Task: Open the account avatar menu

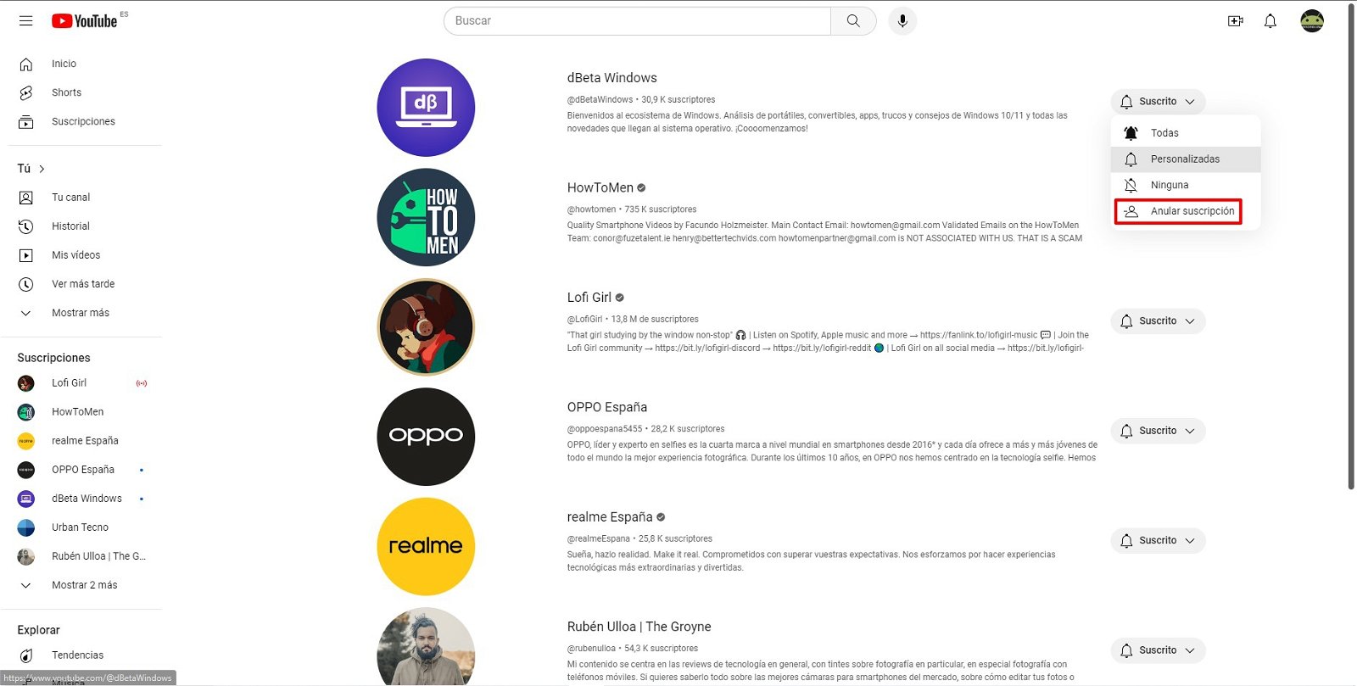Action: click(x=1312, y=21)
